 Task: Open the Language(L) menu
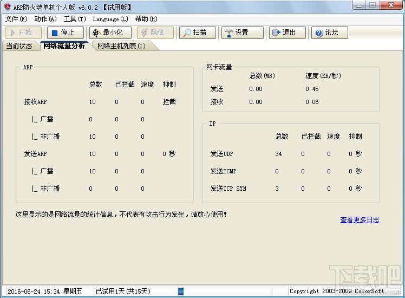(x=110, y=19)
